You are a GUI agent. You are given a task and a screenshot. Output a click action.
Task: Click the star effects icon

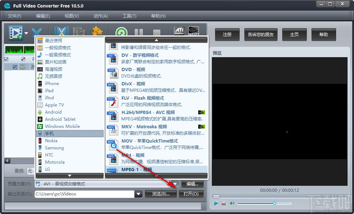point(98,31)
